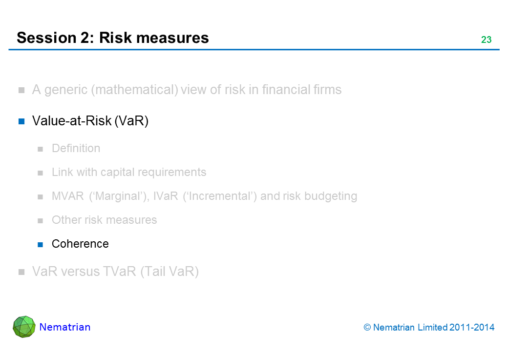Click the bullet next to VaR versus TVaR
This screenshot has height=351, width=508.
pyautogui.click(x=21, y=273)
